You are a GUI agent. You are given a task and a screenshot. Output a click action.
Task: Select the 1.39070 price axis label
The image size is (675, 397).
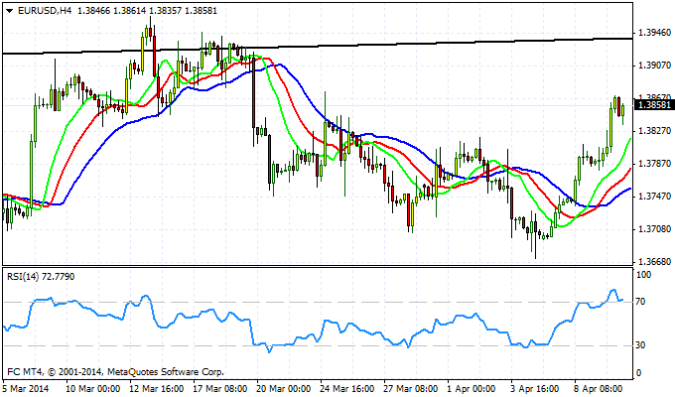654,66
